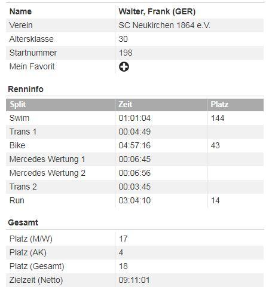The height and width of the screenshot is (290, 266).
Task: Click the Platz (AK) row
Action: [x=134, y=252]
